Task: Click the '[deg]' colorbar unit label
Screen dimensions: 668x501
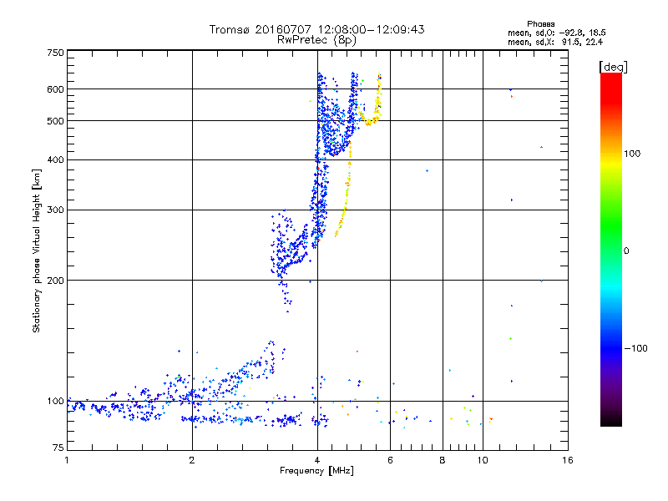Action: [613, 67]
